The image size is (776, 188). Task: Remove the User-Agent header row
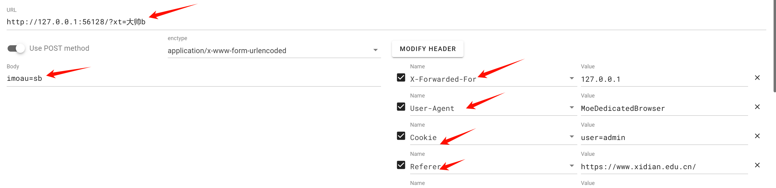pyautogui.click(x=757, y=107)
